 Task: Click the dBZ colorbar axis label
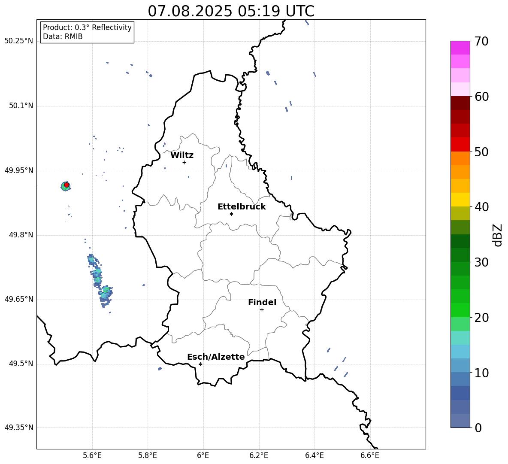pos(497,235)
